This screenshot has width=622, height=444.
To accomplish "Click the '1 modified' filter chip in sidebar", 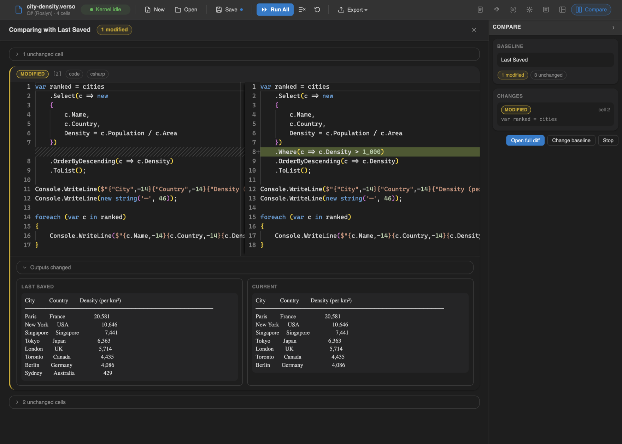I will point(513,75).
